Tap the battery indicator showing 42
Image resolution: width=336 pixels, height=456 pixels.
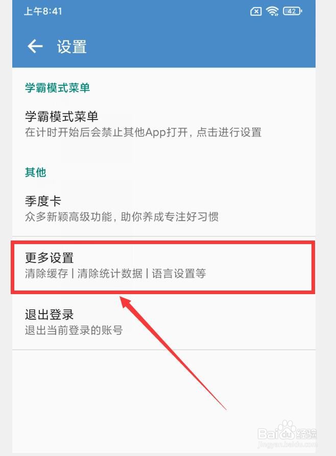point(293,11)
